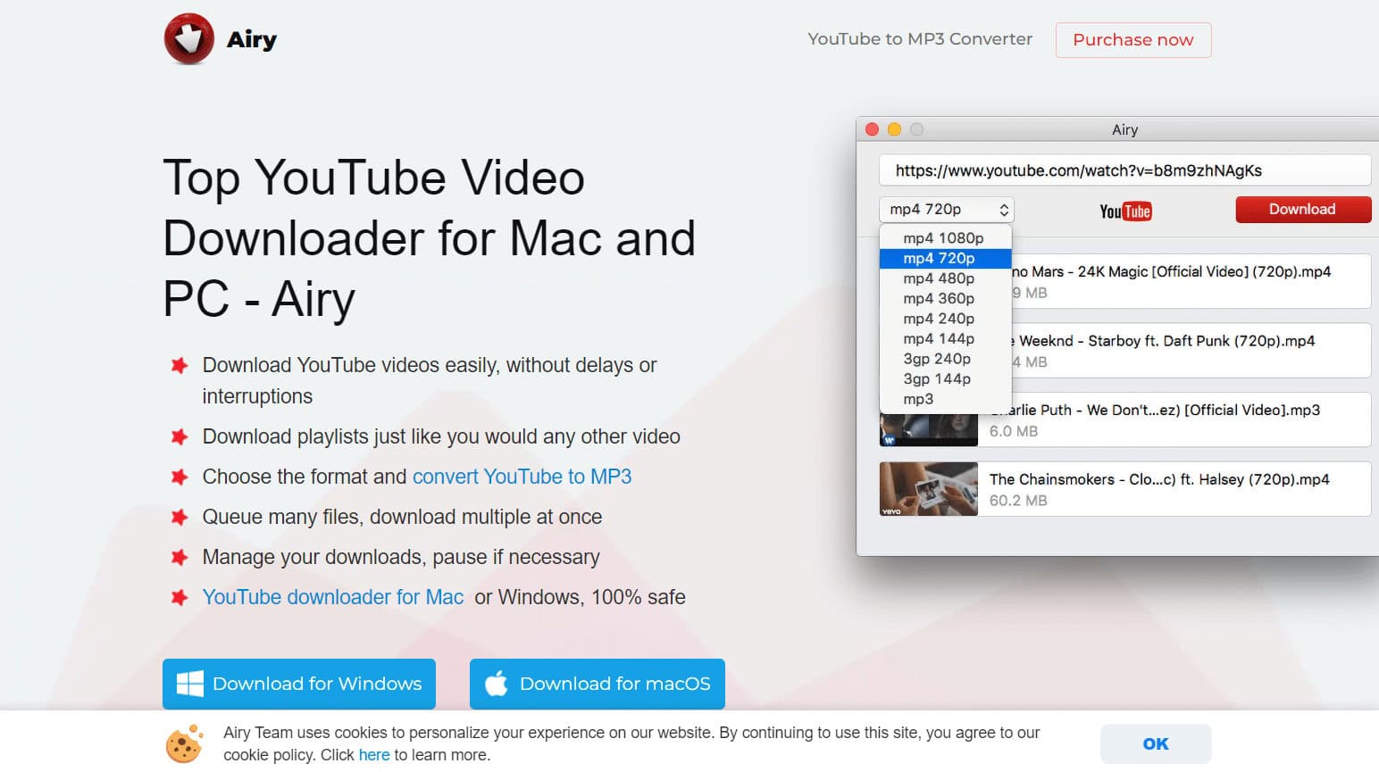The width and height of the screenshot is (1379, 772).
Task: Click 'Queue many files' bullet text
Action: click(x=403, y=517)
